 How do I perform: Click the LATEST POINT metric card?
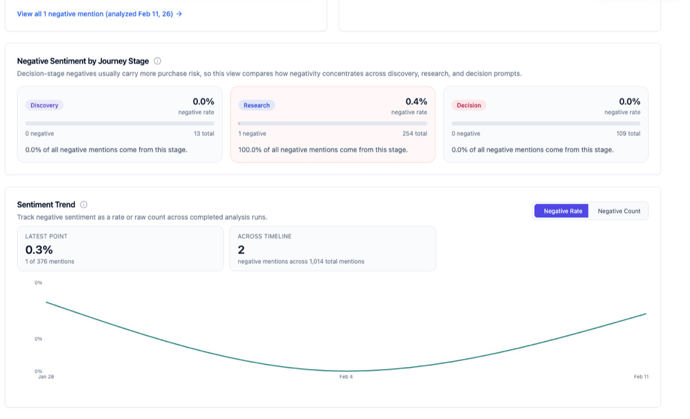click(x=120, y=248)
